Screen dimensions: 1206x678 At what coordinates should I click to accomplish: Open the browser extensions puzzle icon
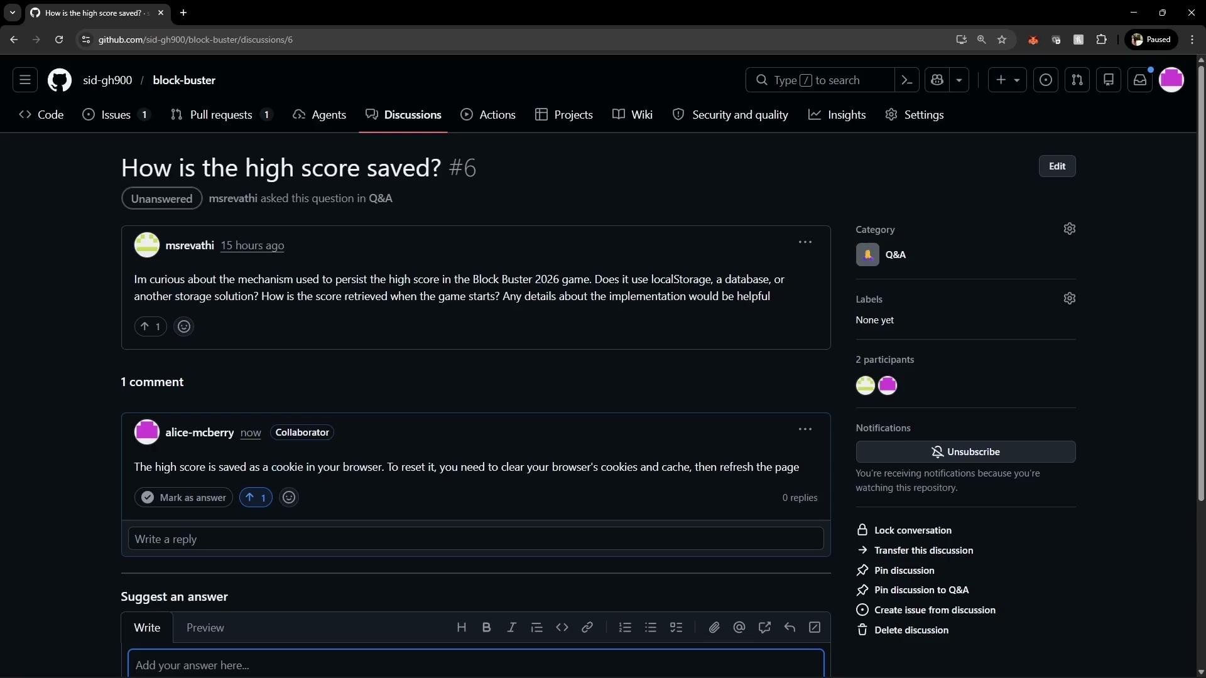(1101, 40)
